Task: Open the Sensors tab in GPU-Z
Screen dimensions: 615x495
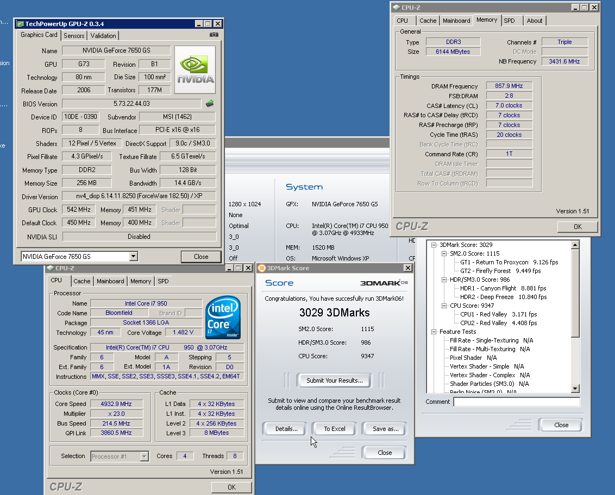Action: (74, 36)
